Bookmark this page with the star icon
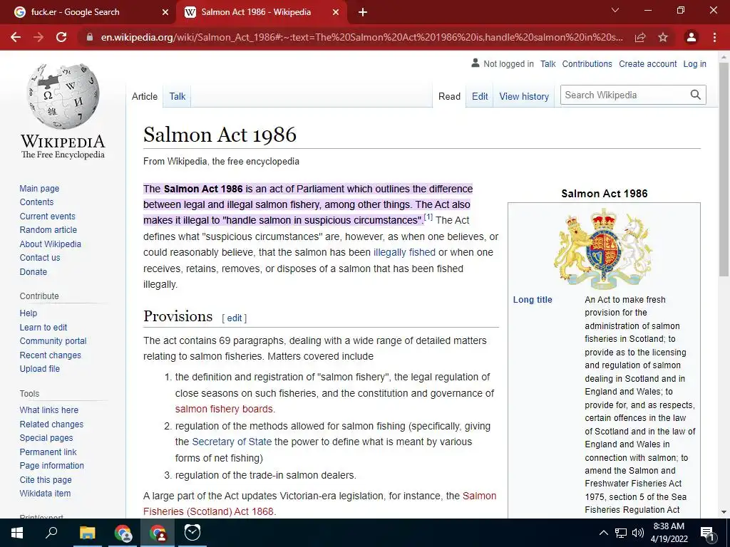The width and height of the screenshot is (730, 547). tap(663, 37)
